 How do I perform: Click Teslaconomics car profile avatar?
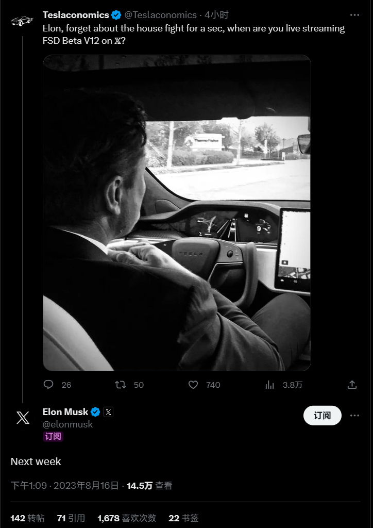pyautogui.click(x=22, y=21)
